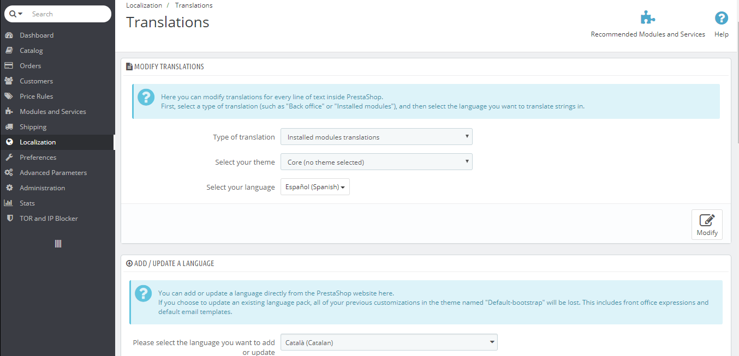Open the Type of translation dropdown

tap(376, 137)
